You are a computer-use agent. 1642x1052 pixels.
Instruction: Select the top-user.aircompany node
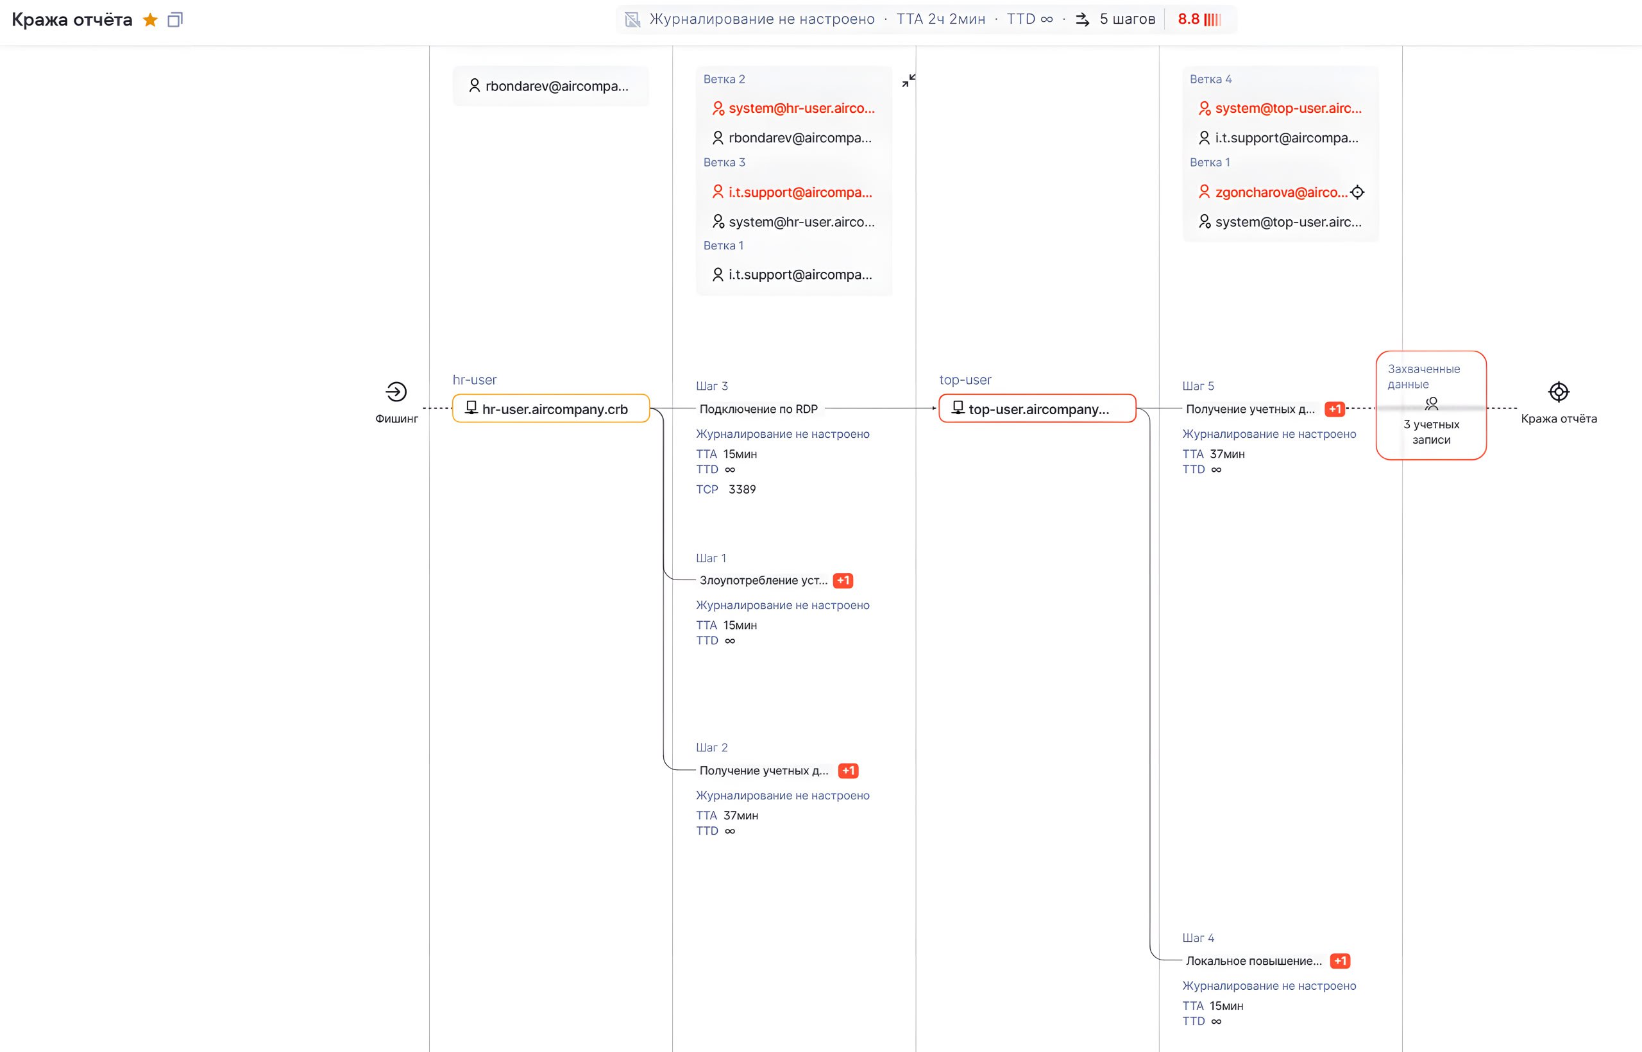pyautogui.click(x=1037, y=408)
